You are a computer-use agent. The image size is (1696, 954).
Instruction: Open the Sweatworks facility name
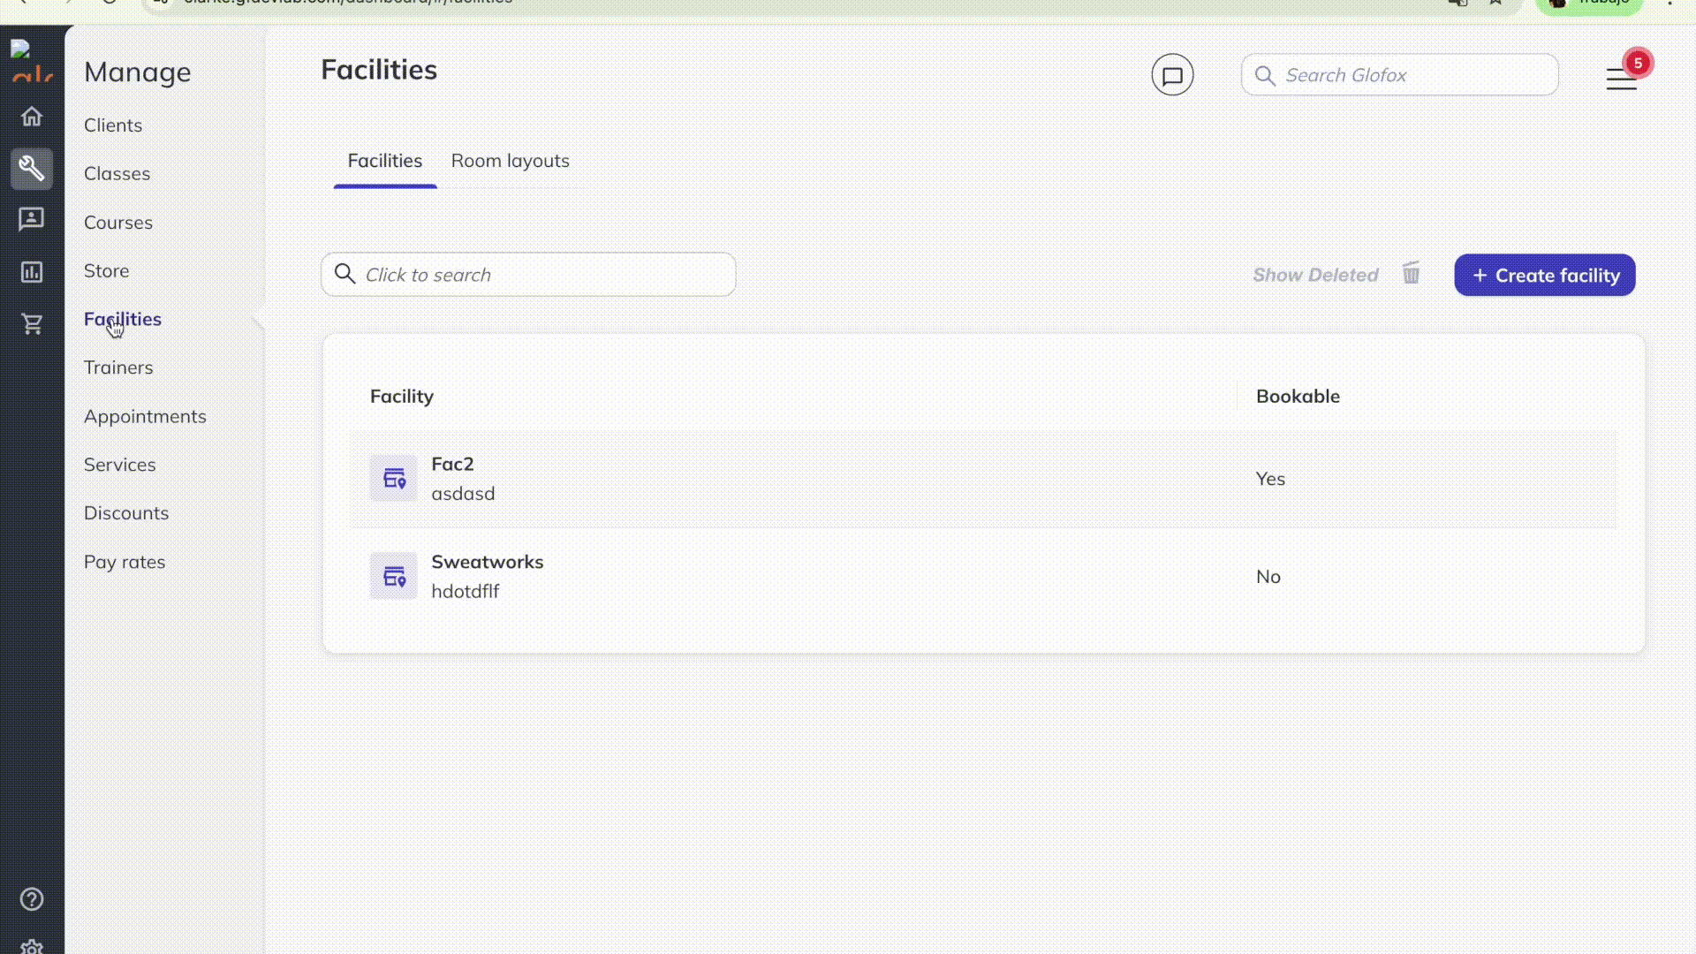pyautogui.click(x=487, y=562)
